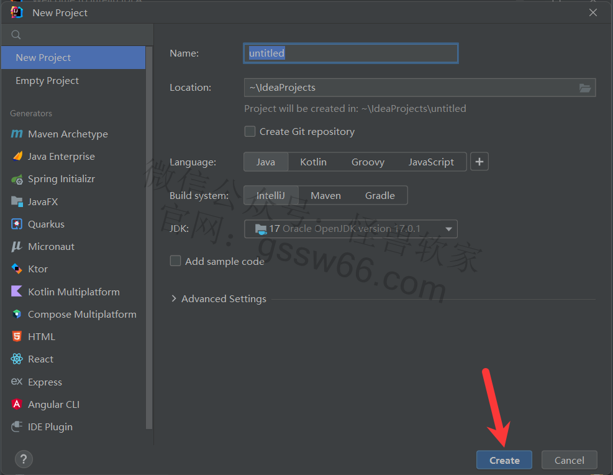
Task: Add another language with plus button
Action: tap(479, 162)
